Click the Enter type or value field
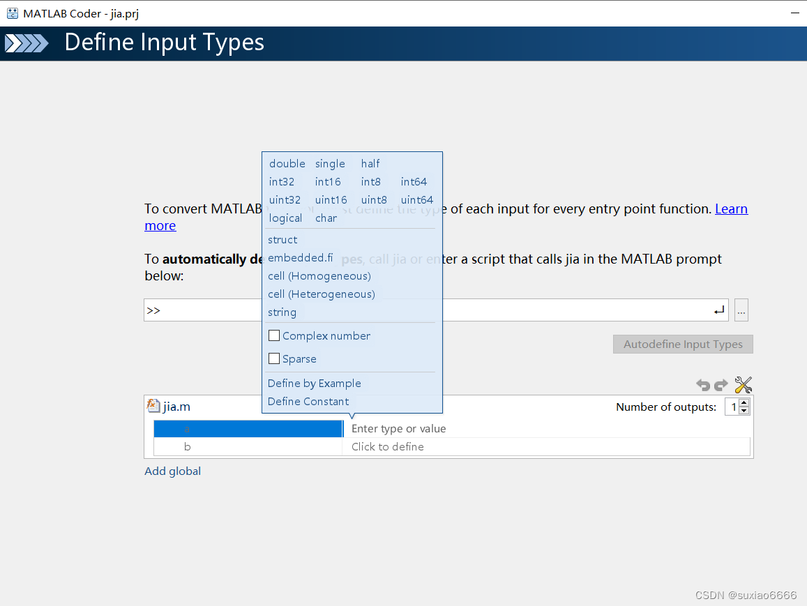Screen dimensions: 807x606 click(x=546, y=428)
